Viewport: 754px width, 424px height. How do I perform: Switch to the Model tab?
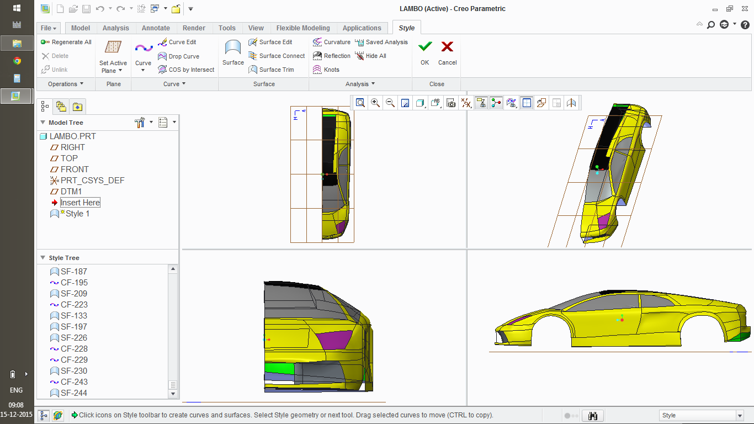coord(81,28)
